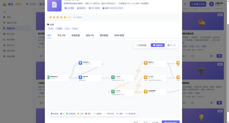
Task: Click the 一般 branch label on canvas
Action: [122, 85]
